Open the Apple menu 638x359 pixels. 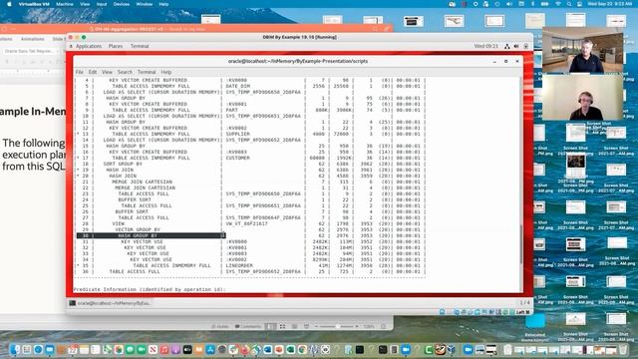pos(9,4)
